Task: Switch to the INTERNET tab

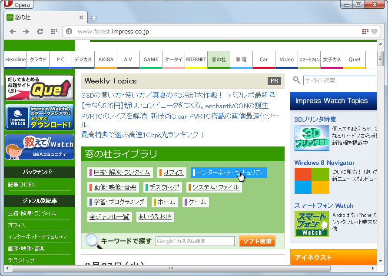Action: pyautogui.click(x=196, y=60)
